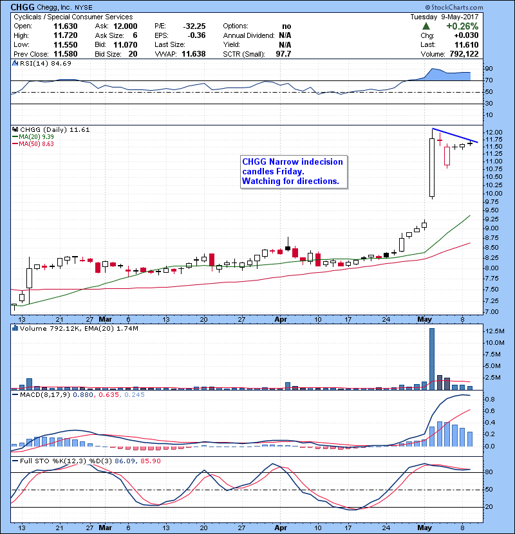The image size is (515, 534).
Task: Click the 'CHGG Narrow indecision candles' annotation box
Action: tap(294, 172)
